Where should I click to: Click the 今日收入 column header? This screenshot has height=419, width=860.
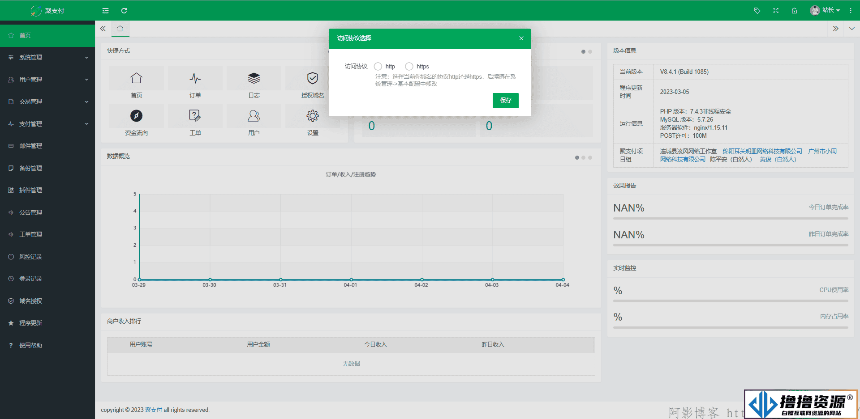[375, 344]
